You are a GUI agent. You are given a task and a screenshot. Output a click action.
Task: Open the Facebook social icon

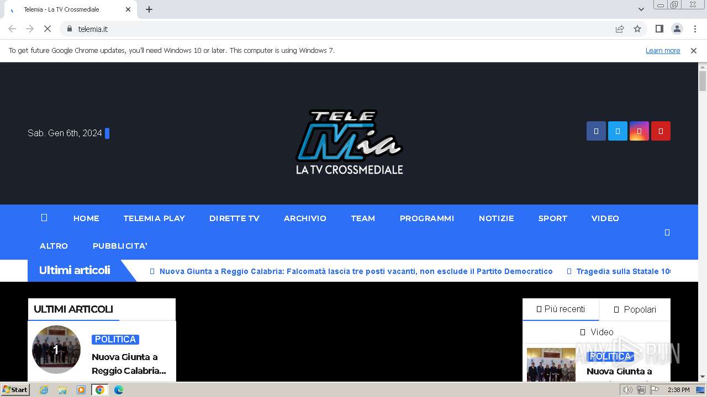click(596, 131)
